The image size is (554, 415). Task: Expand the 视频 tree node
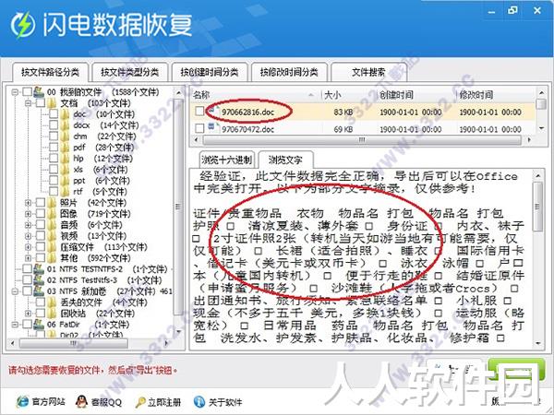(x=28, y=236)
